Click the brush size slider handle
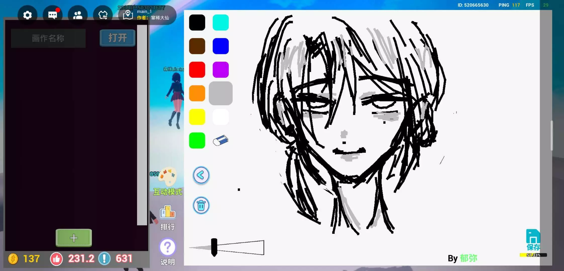 [x=214, y=247]
